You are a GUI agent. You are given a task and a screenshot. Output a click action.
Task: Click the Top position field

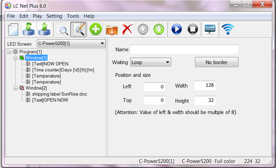pyautogui.click(x=154, y=100)
